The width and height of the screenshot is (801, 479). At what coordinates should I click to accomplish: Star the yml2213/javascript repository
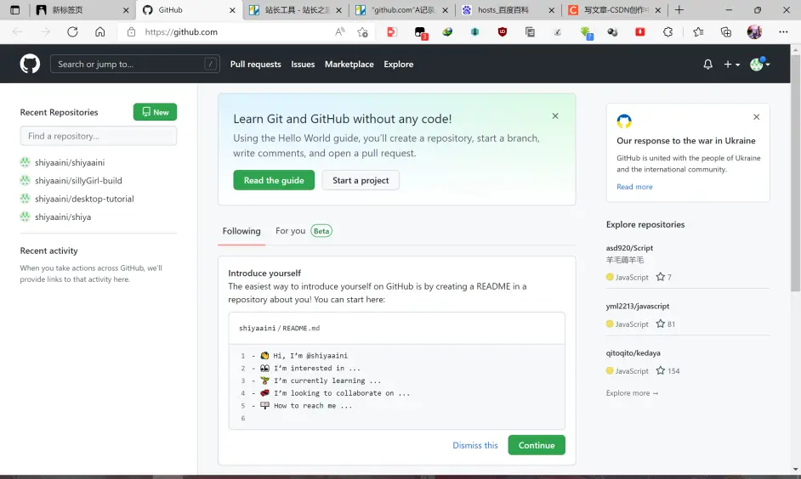click(661, 324)
